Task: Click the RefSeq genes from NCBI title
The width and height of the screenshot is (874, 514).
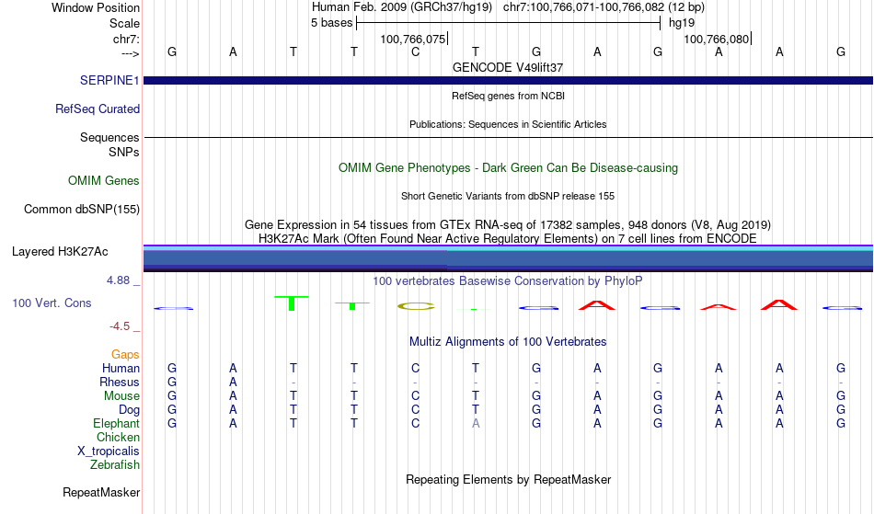Action: coord(508,96)
